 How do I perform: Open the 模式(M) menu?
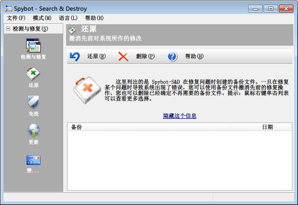[x=42, y=18]
